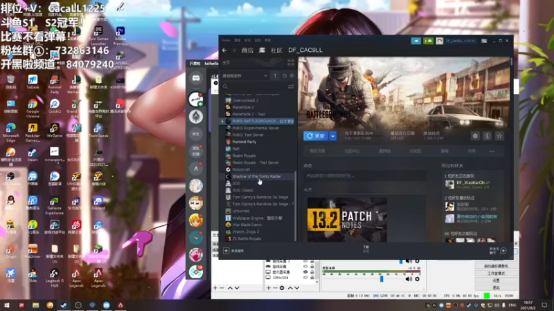Expand the DF_CaC9LL account dropdown
554x311 pixels.
click(x=461, y=41)
